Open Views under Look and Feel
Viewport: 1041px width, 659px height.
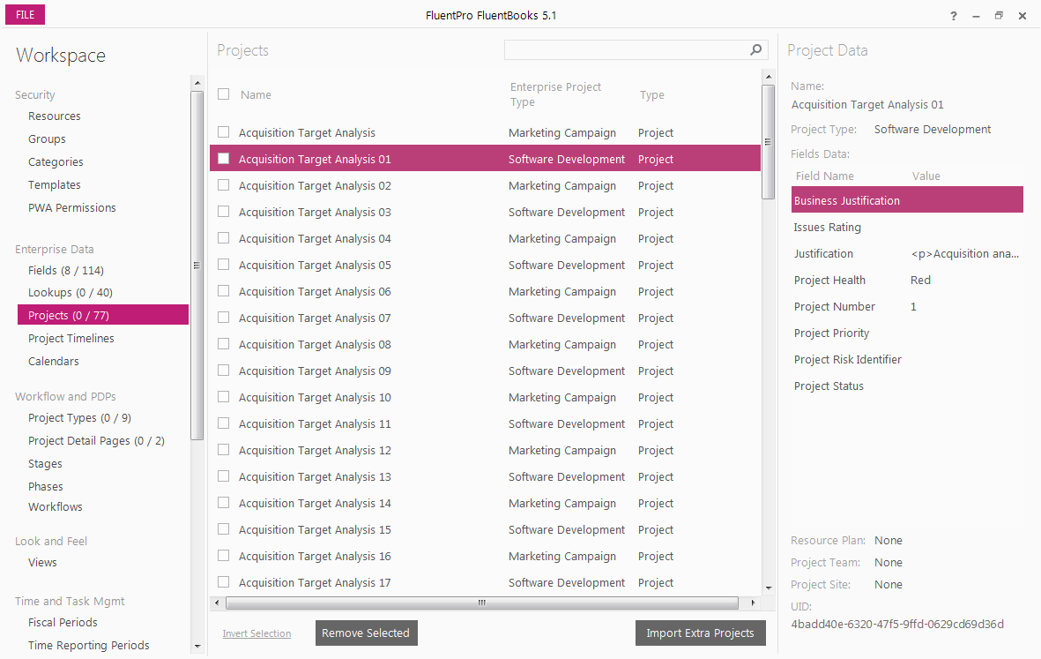tap(42, 563)
